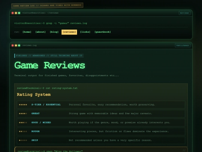Click the 'Rating System' heading
202x152 pixels.
34,95
